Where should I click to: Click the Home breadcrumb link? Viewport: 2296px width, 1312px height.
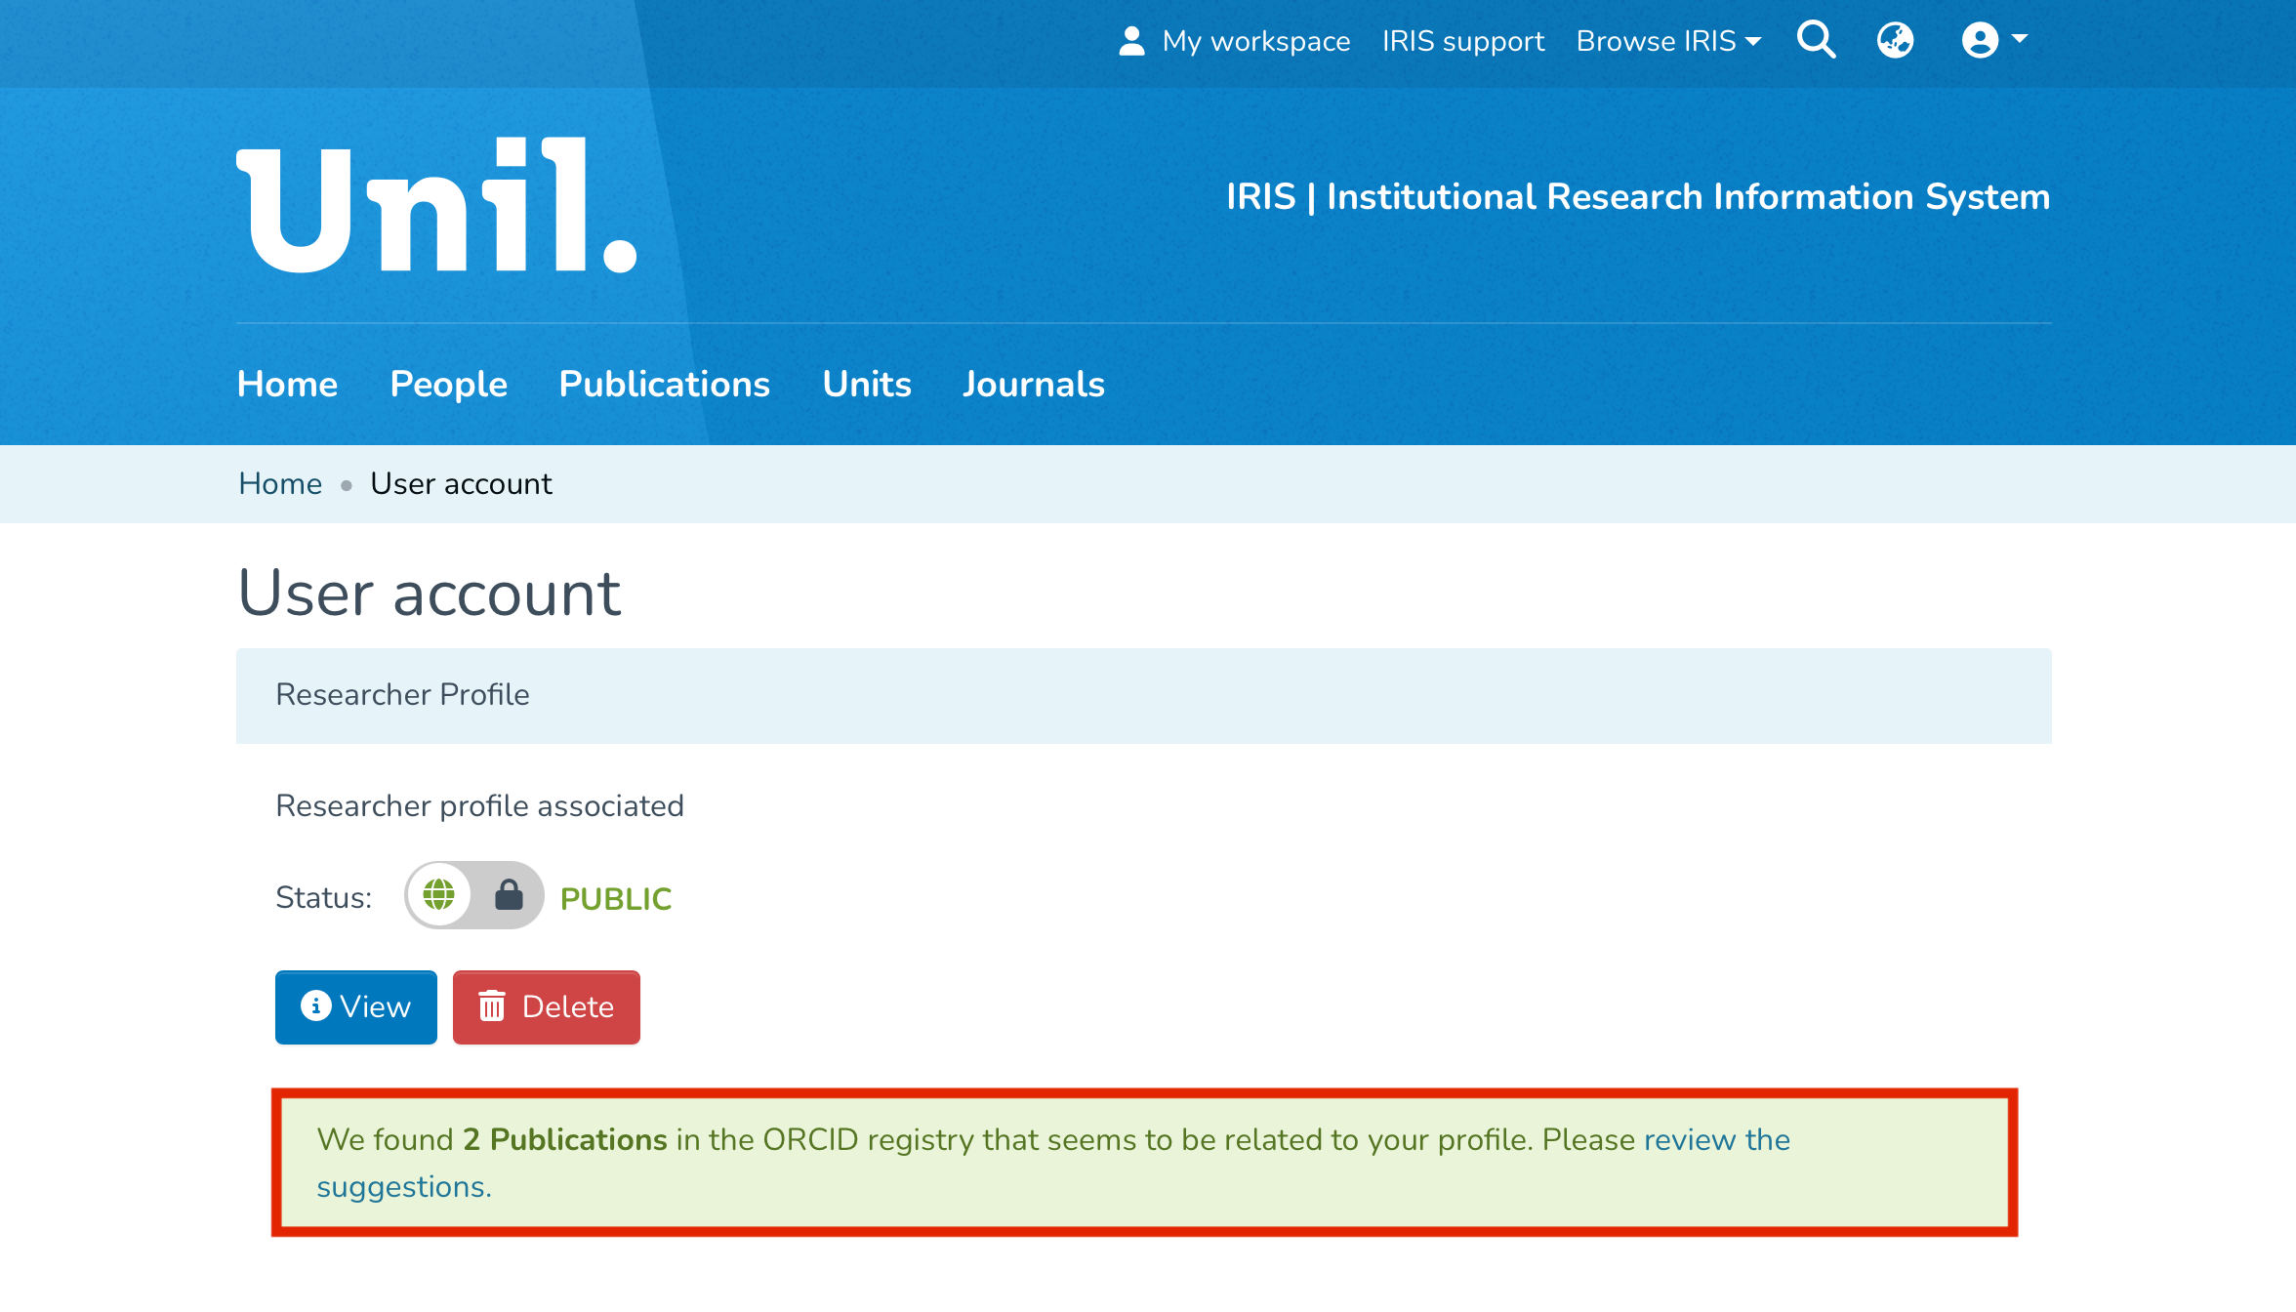tap(280, 483)
